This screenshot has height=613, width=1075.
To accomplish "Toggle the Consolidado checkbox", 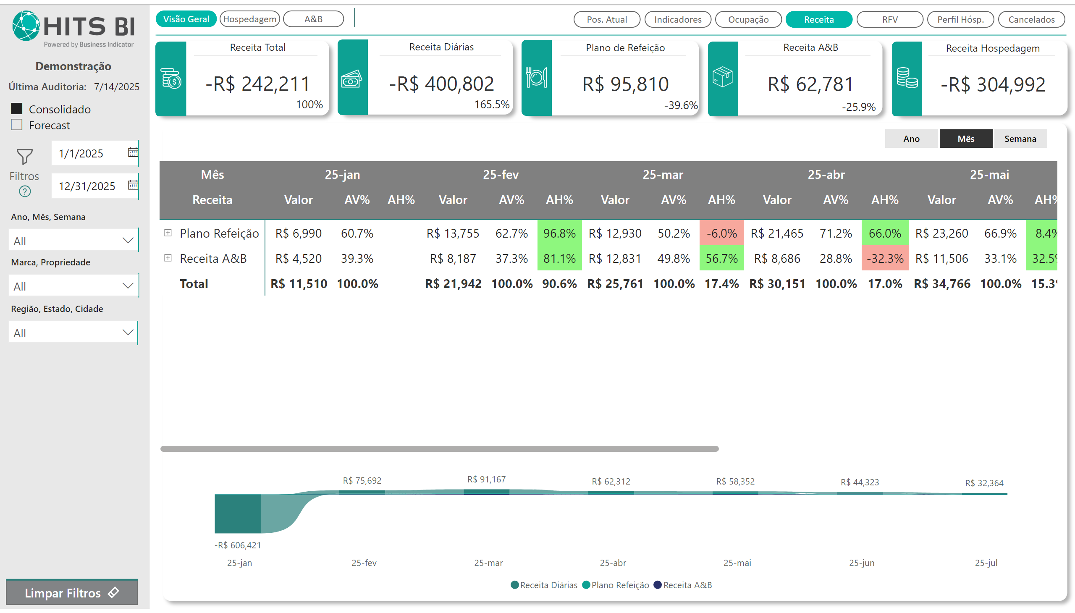I will (16, 109).
